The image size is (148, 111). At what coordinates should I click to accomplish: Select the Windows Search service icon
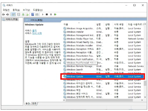[x=65, y=70]
